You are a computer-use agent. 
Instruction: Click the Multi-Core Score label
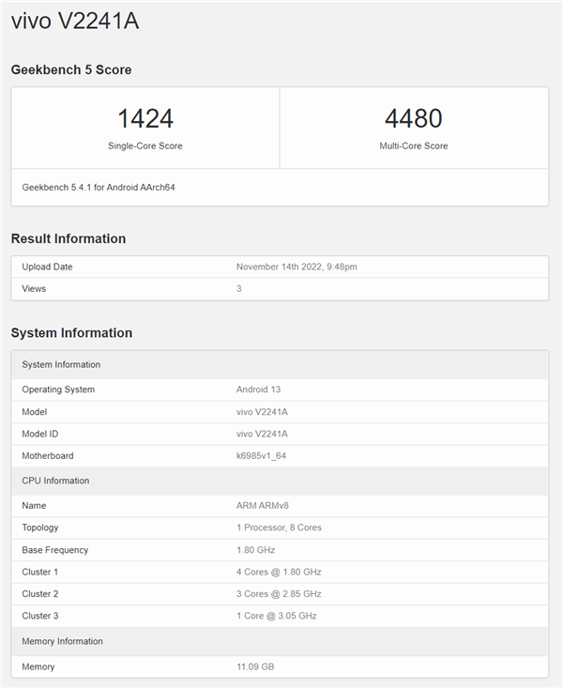click(413, 146)
